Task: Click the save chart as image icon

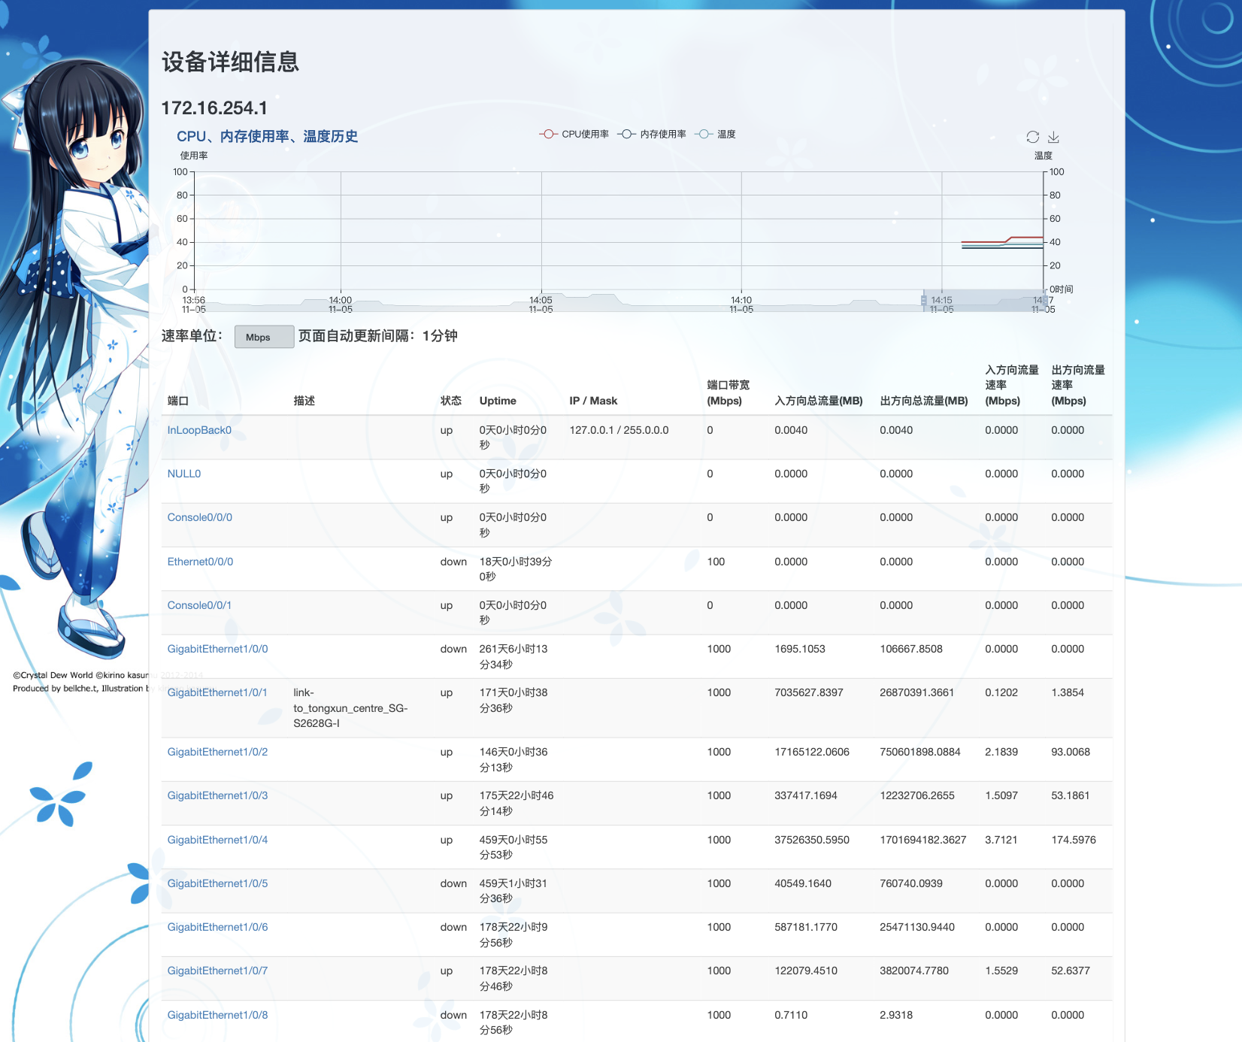Action: [1053, 137]
